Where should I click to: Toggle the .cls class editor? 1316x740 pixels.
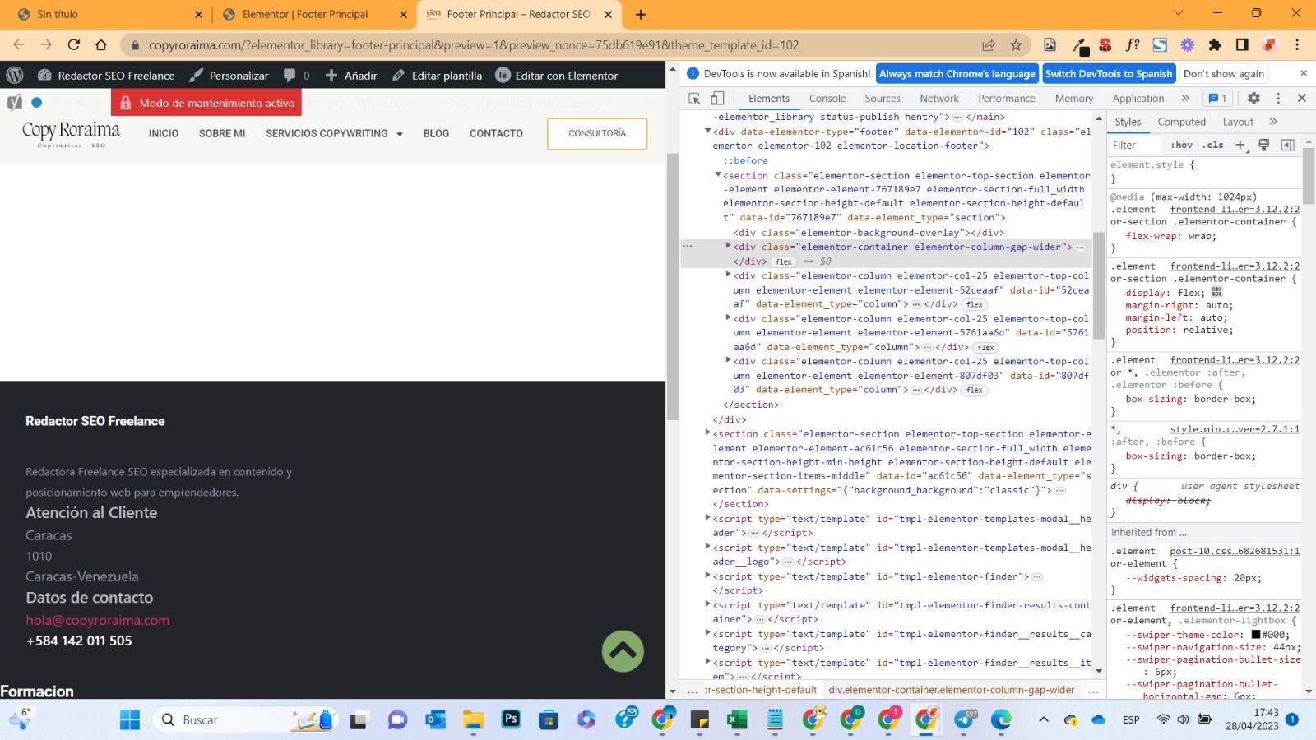pos(1213,145)
